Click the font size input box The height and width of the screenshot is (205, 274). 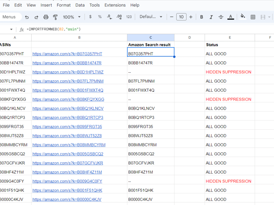[x=181, y=17]
